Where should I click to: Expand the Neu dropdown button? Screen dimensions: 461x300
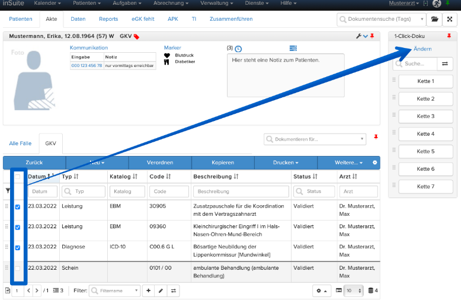pyautogui.click(x=97, y=162)
